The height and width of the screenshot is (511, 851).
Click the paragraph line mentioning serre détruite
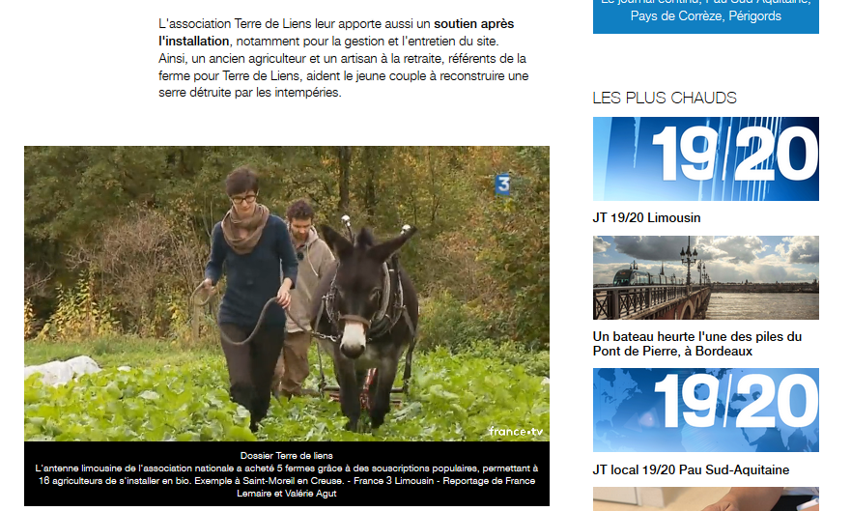[249, 93]
